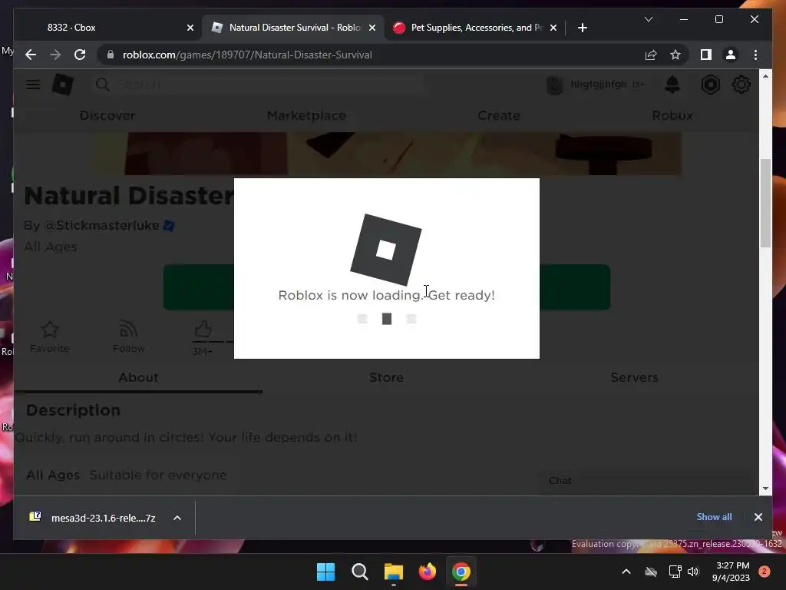Open Roblox notifications bell
This screenshot has height=590, width=786.
coord(672,85)
